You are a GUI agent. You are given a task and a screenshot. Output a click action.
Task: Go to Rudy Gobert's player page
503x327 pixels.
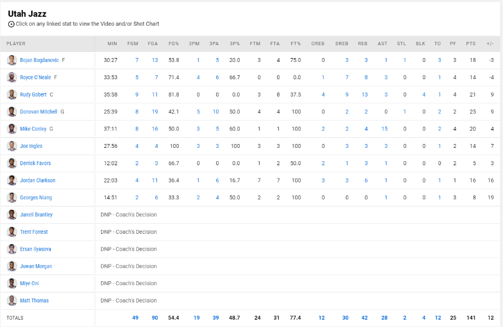click(33, 94)
